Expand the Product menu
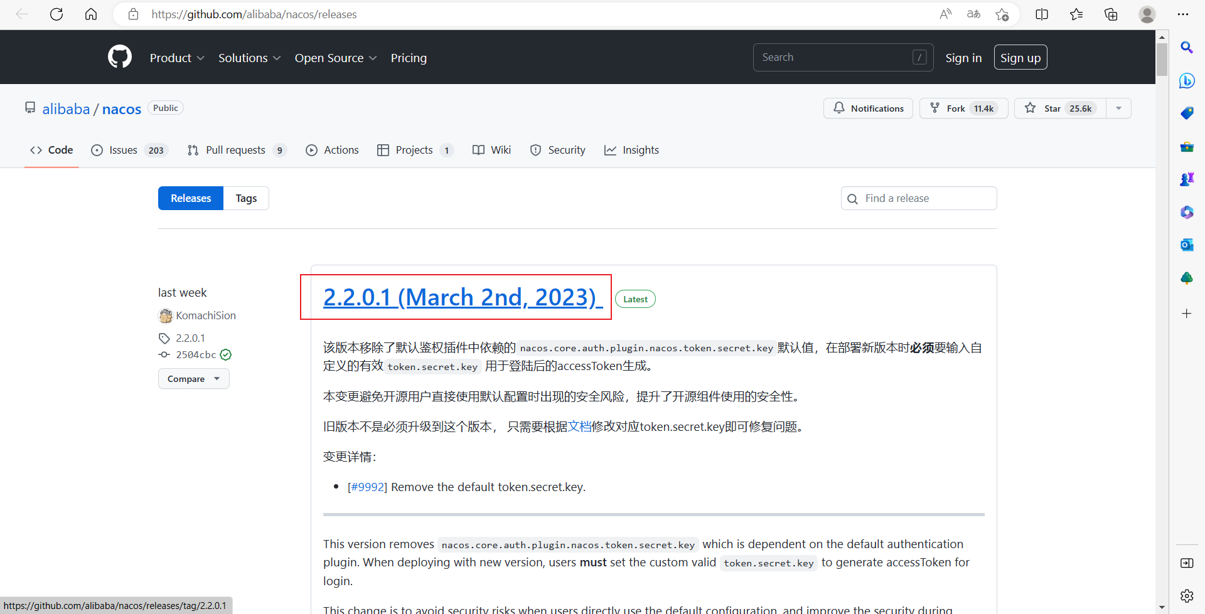The height and width of the screenshot is (614, 1205). coord(177,58)
